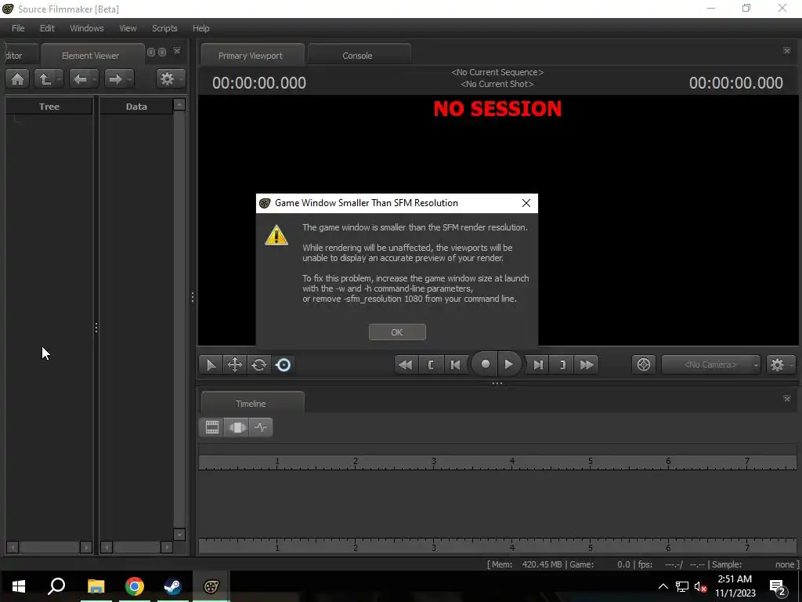The image size is (802, 602).
Task: Select the Primary Viewport tab
Action: click(251, 56)
